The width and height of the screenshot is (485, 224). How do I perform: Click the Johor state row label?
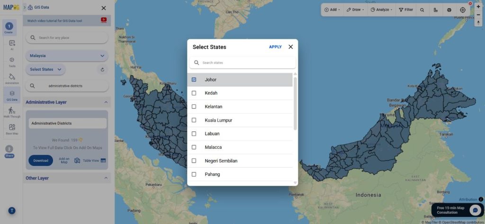point(210,79)
